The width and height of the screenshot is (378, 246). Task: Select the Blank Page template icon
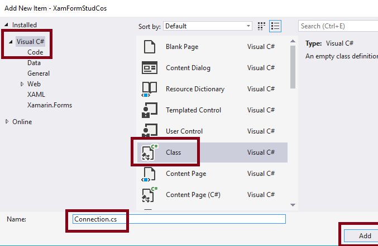point(149,47)
